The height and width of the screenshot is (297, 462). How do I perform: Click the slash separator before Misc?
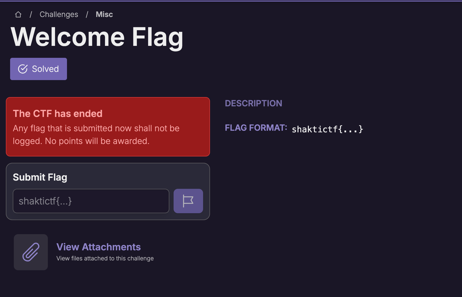[87, 14]
